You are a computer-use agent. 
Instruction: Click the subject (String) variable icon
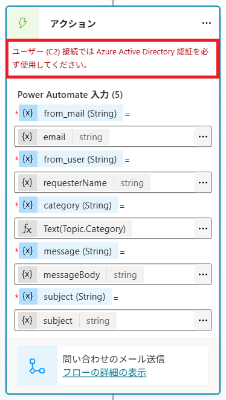[28, 297]
